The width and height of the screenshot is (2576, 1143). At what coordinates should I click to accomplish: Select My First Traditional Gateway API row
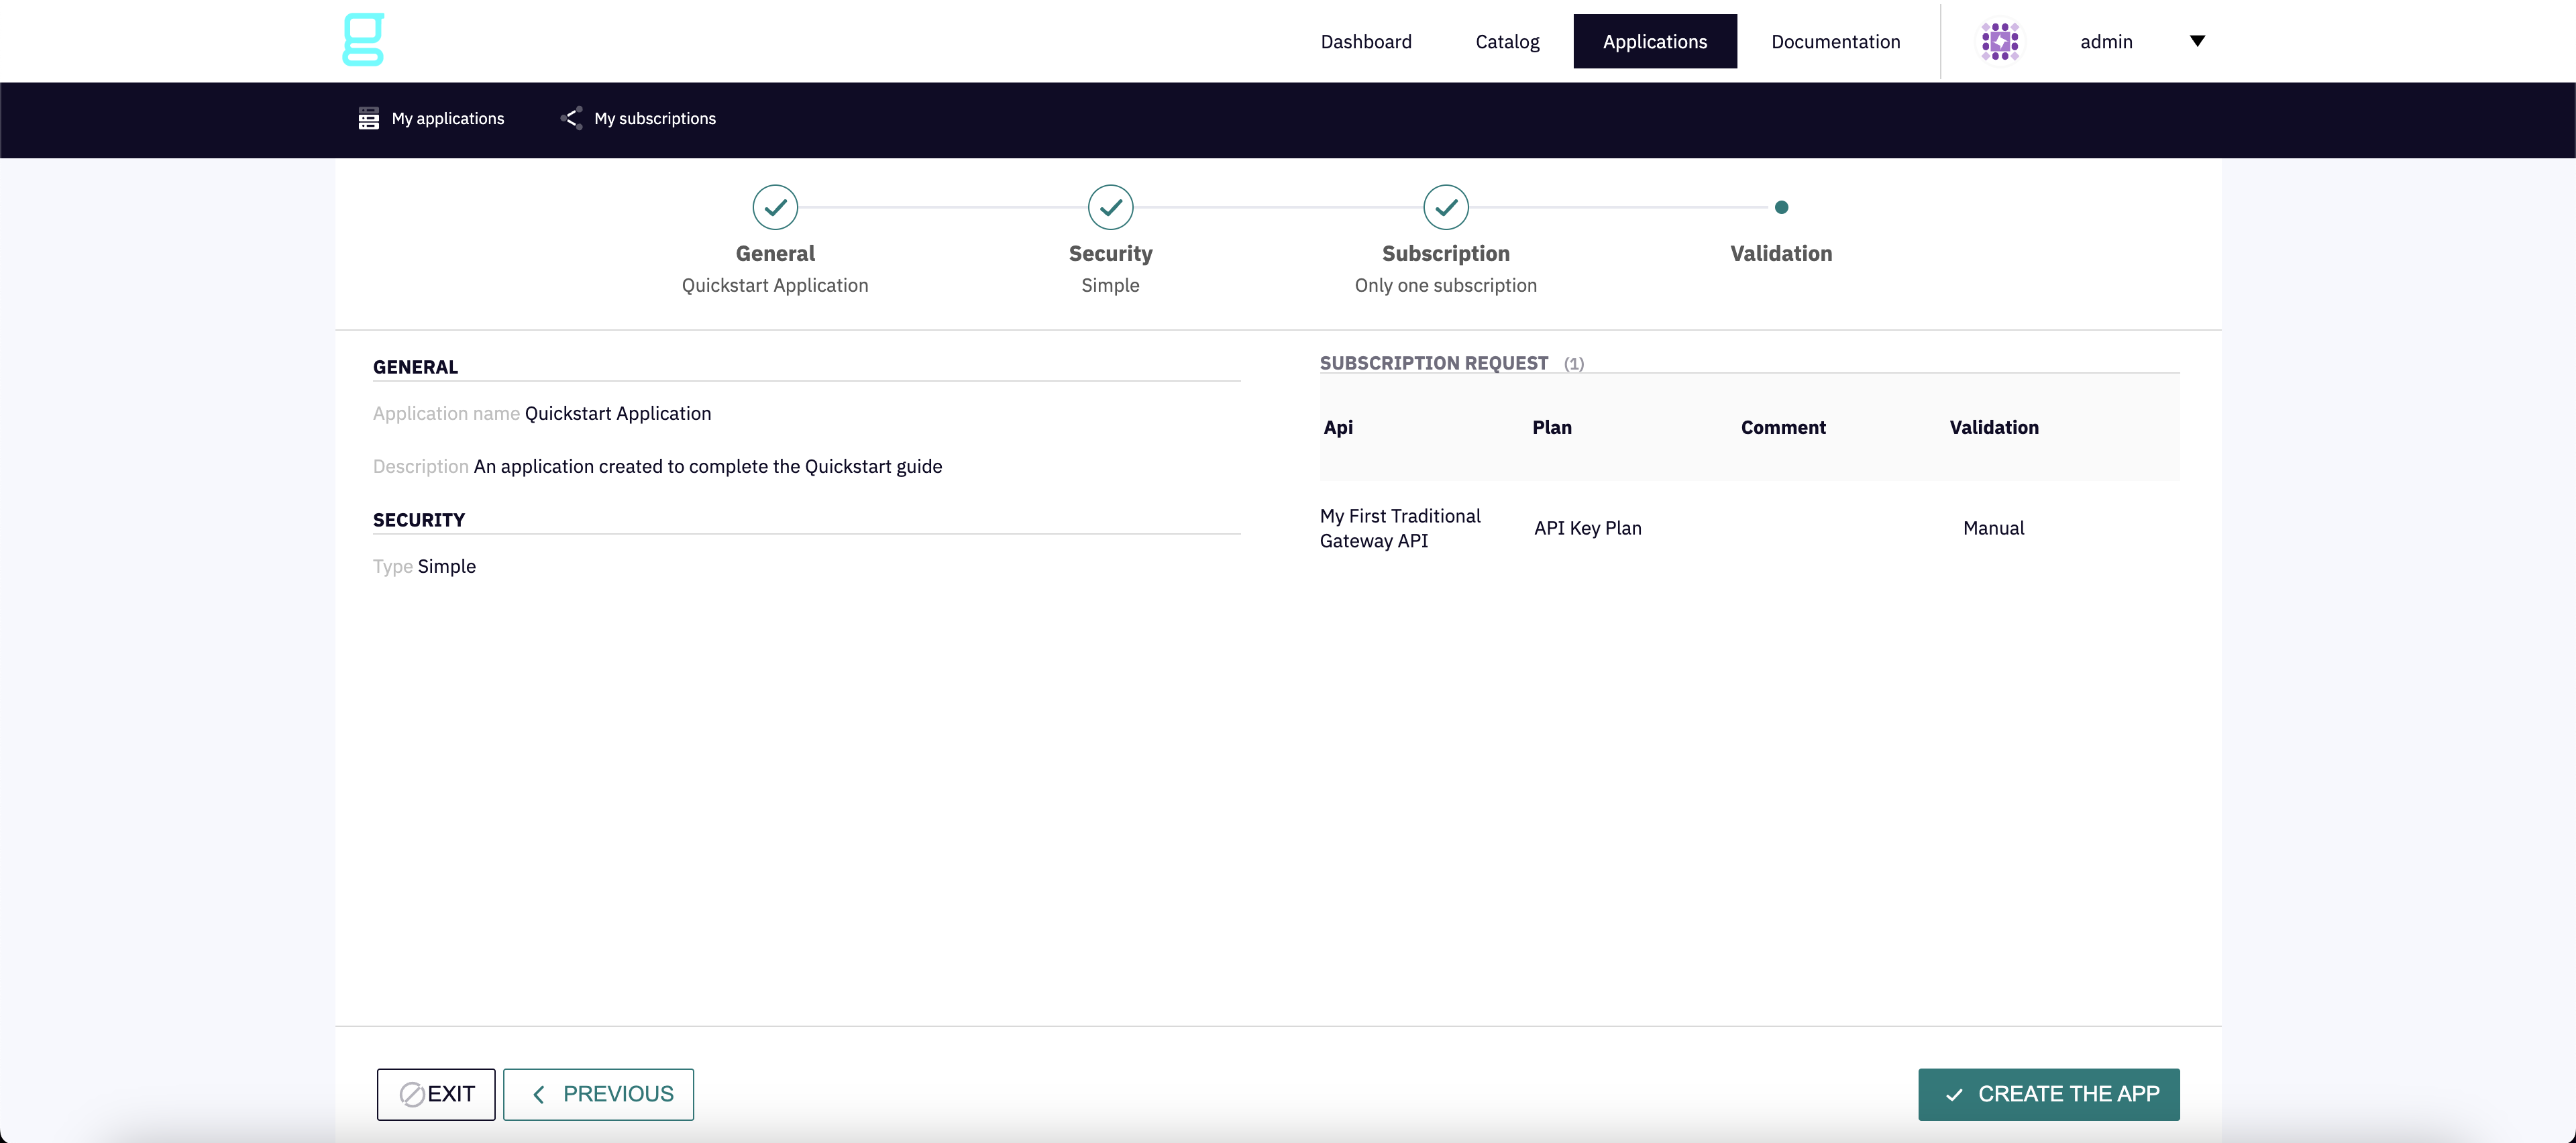[x=1400, y=528]
